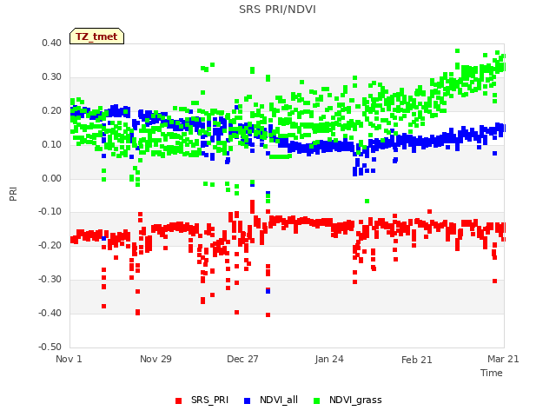Click the NDVI_grass green legend swatch

(316, 400)
